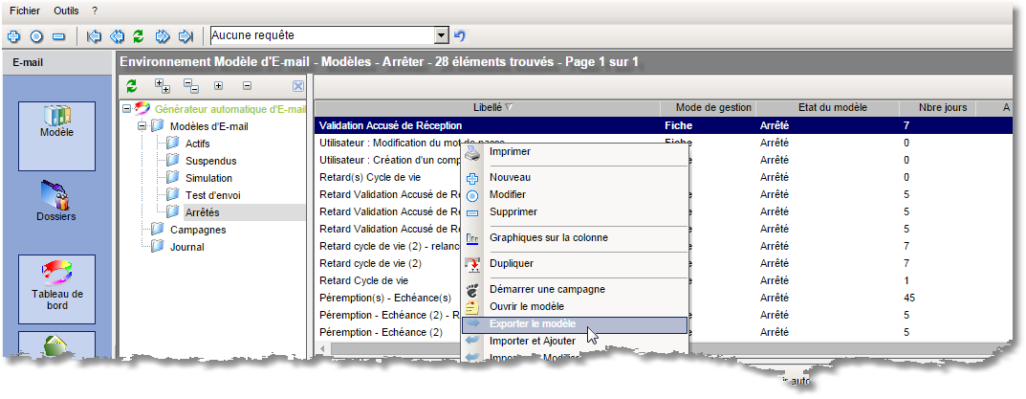Go to last page with toolbar arrow
The image size is (1026, 399).
point(186,36)
